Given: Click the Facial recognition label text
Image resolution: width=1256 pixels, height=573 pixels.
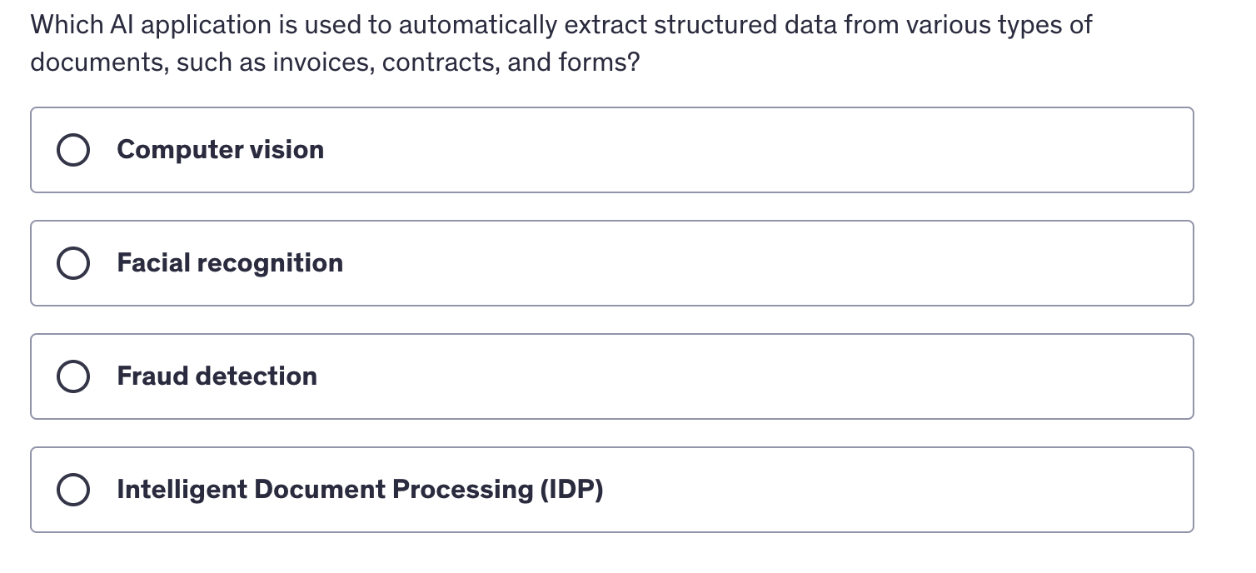Looking at the screenshot, I should [230, 263].
